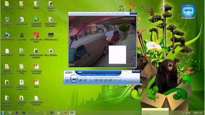Screen dimensions: 205x115
Task: Click inside the CCTV video image
Action: tap(102, 41)
